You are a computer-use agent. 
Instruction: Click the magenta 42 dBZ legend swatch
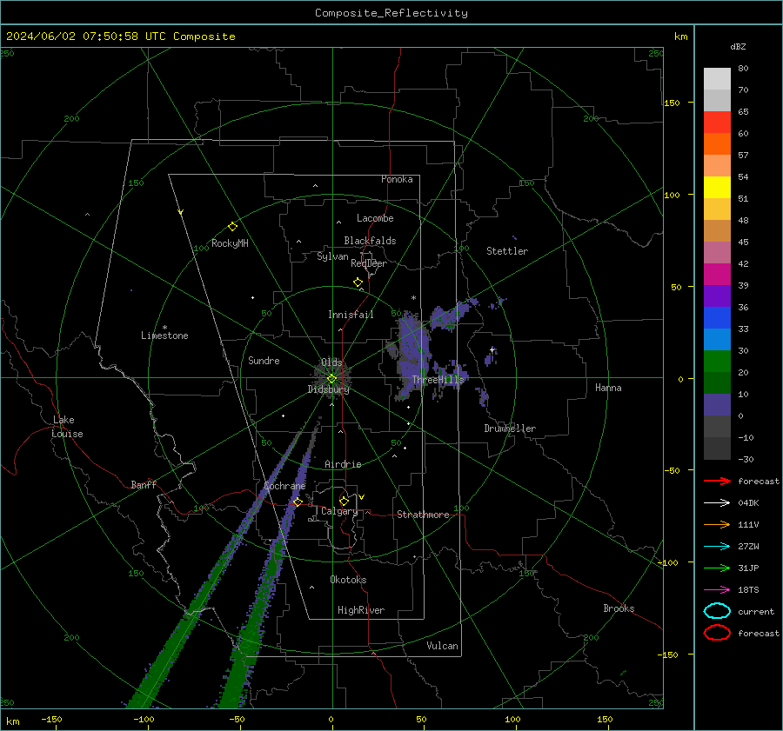717,274
